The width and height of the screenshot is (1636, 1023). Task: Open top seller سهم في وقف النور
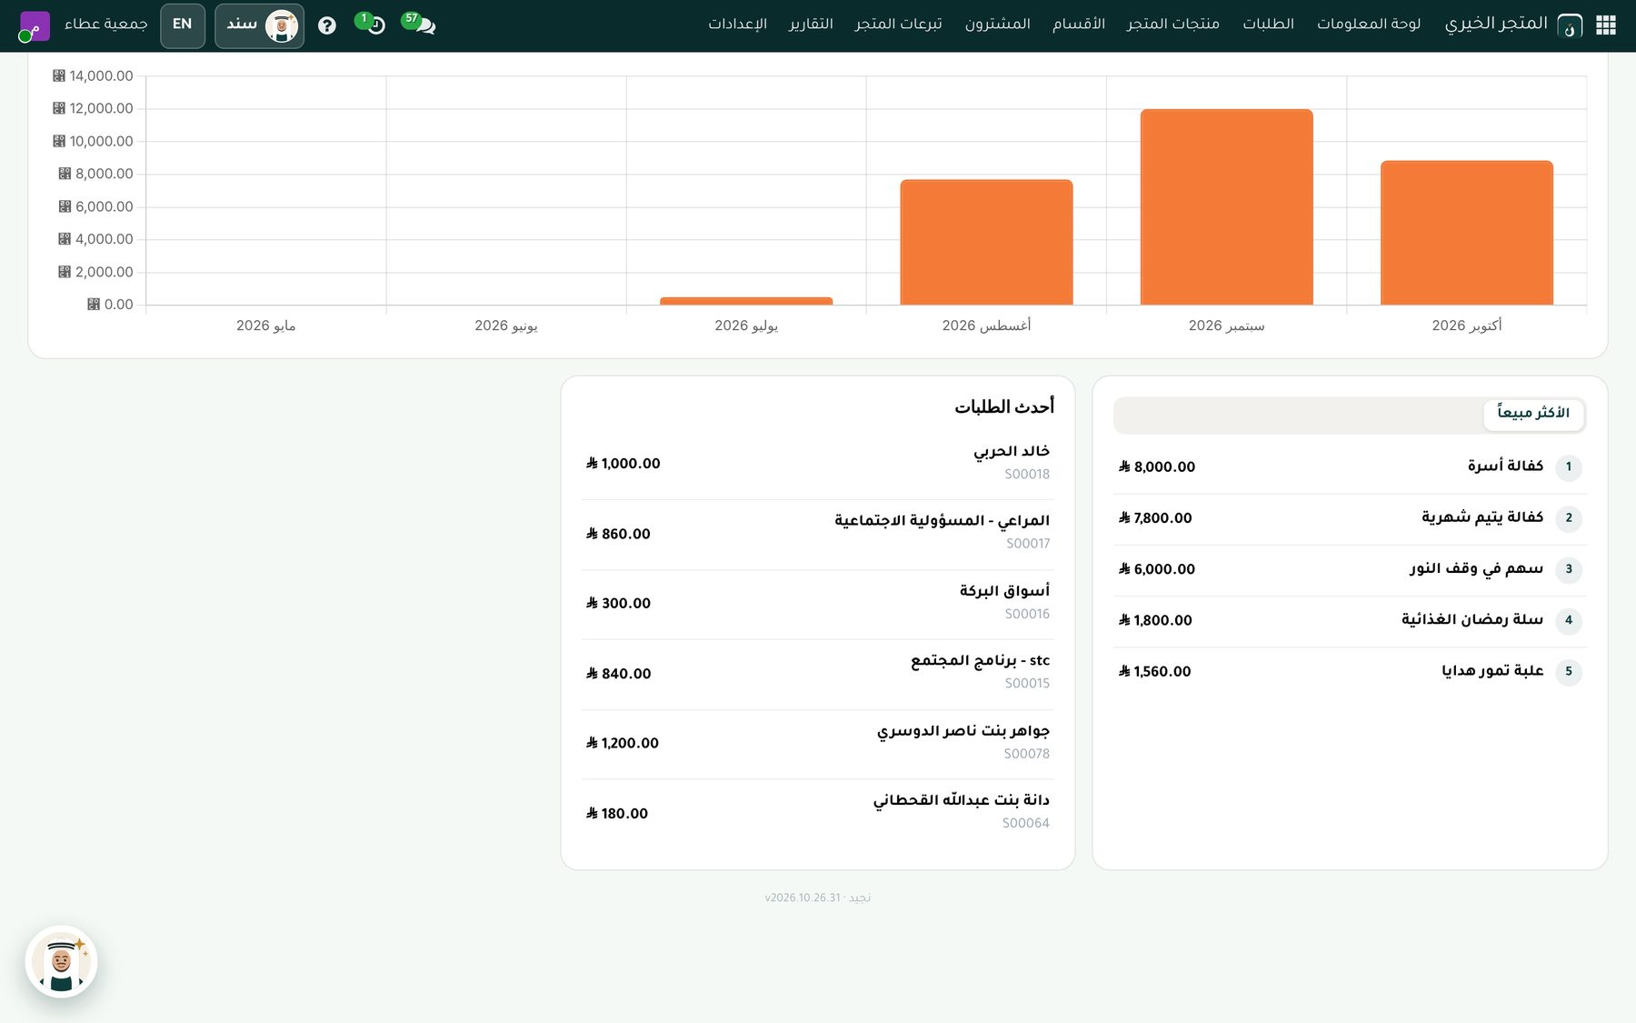[x=1350, y=569]
